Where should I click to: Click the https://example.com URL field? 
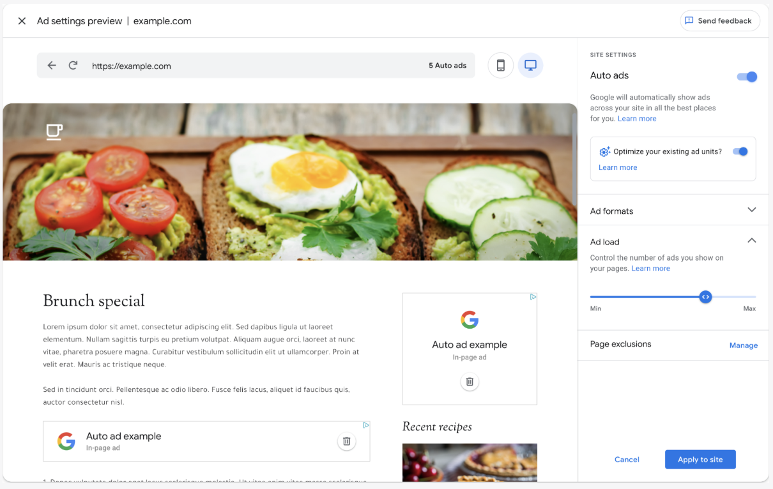click(x=132, y=66)
